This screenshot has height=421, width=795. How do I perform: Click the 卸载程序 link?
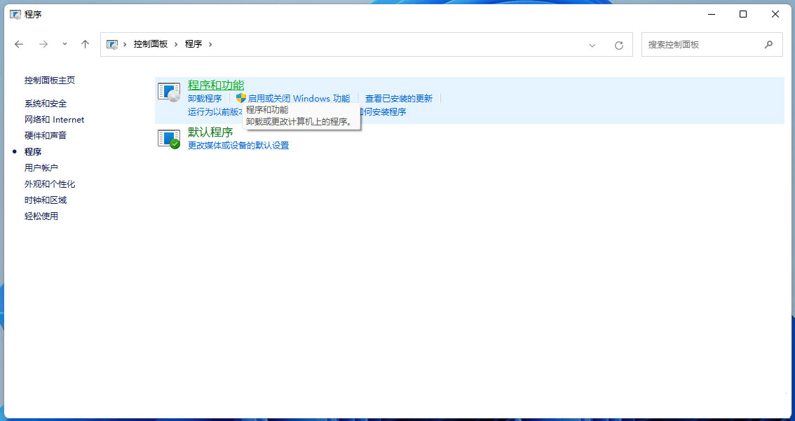click(x=205, y=98)
